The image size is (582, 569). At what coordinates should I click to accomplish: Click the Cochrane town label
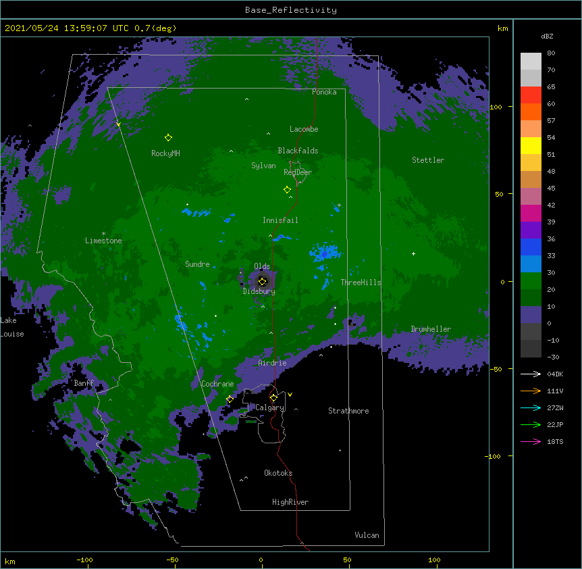tap(217, 384)
